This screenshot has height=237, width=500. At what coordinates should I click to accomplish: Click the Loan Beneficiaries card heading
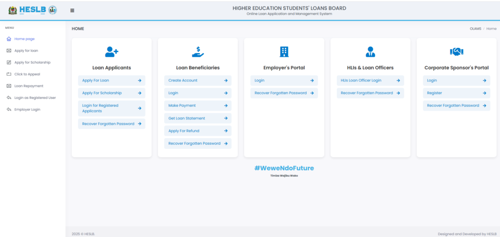click(198, 68)
